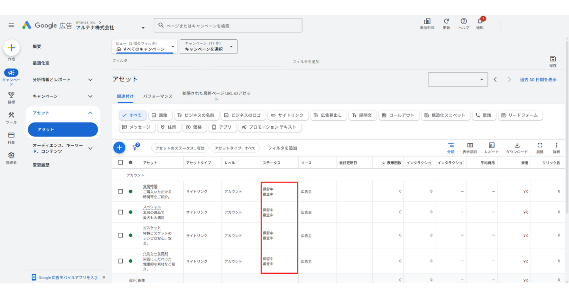Filter by 画像 asset chip

(x=160, y=115)
